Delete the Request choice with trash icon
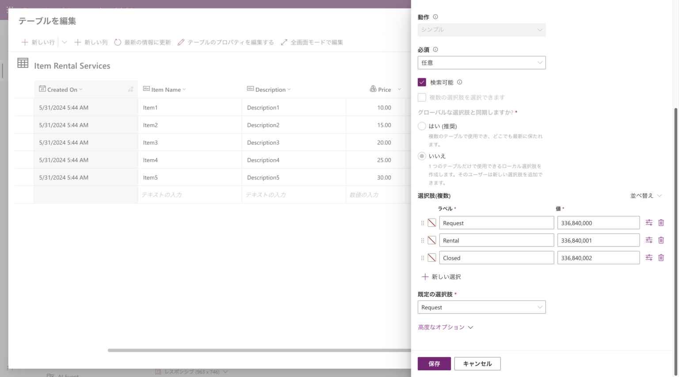Screen dimensions: 679x377 (x=661, y=223)
